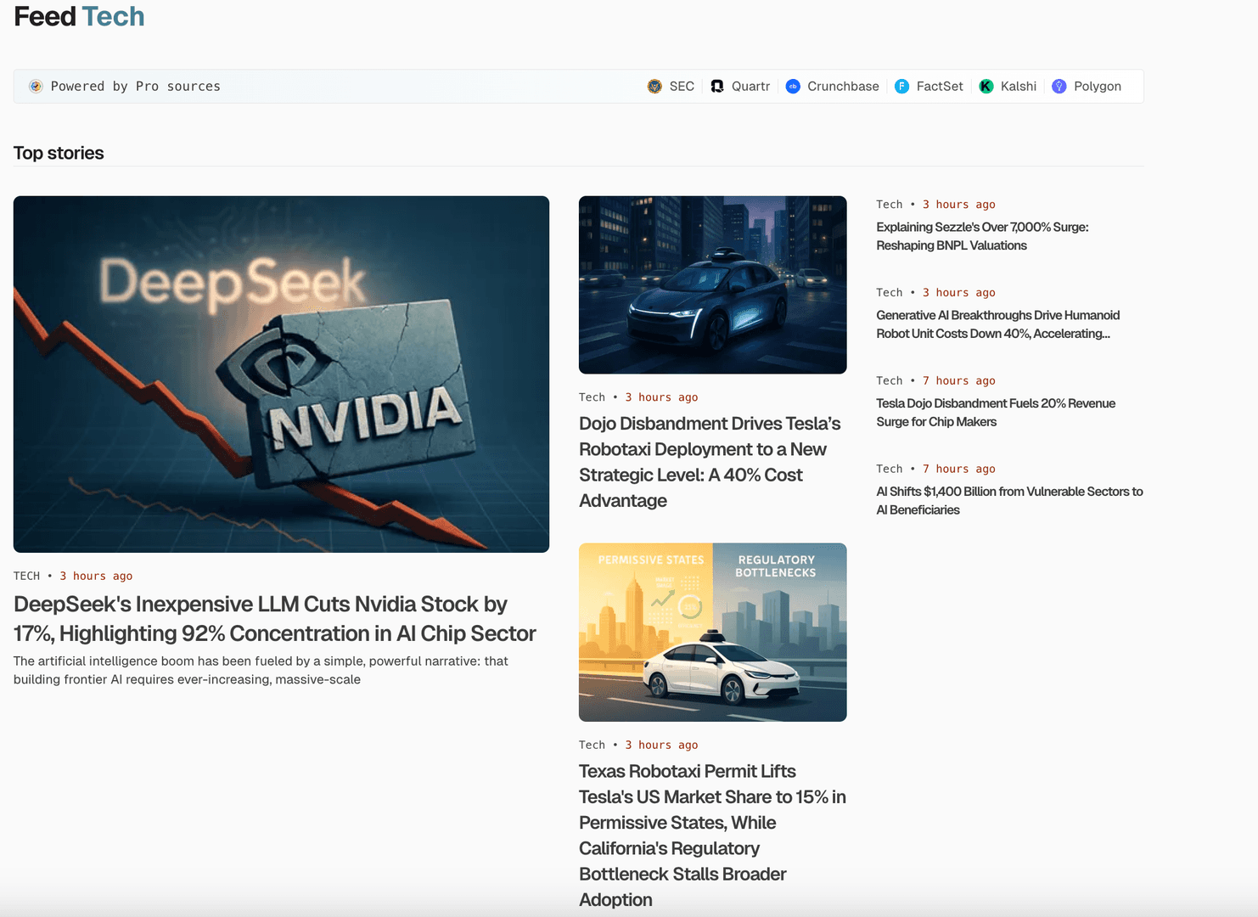Open Tesla Dojo Disbandment Fuels Revenue story
The image size is (1258, 917).
click(995, 413)
